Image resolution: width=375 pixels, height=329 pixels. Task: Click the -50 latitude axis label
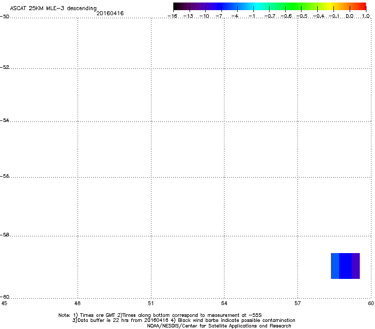pos(5,17)
